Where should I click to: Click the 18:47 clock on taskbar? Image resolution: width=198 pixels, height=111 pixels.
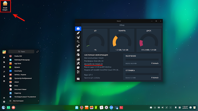(185, 107)
